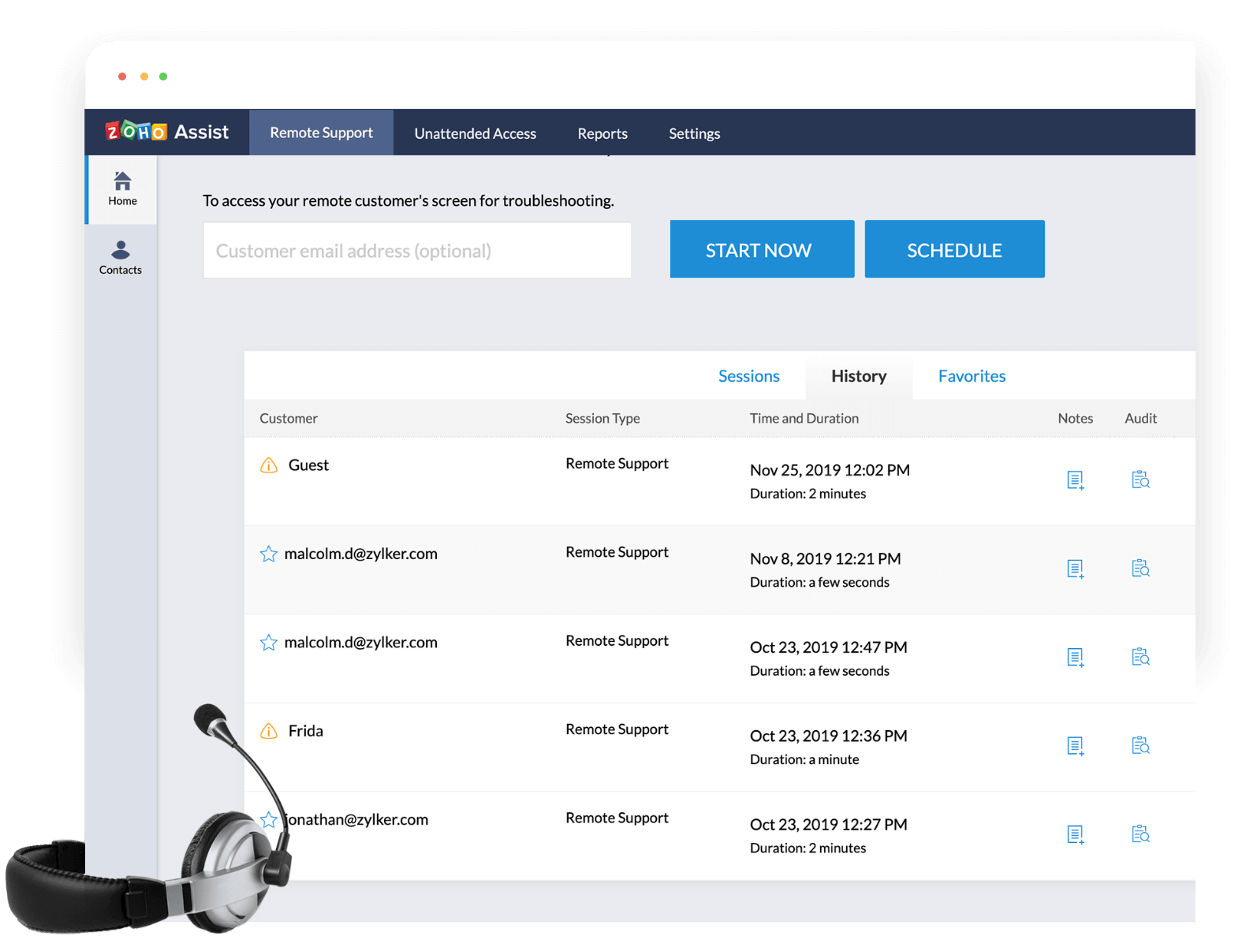Screen dimensions: 1257x951
Task: Open notes for jonathan@zylker.com session
Action: click(1075, 834)
